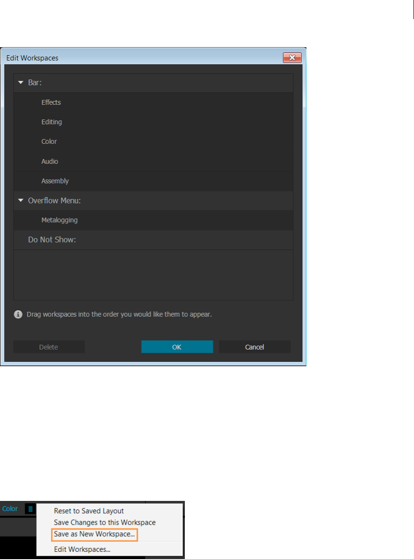Screen dimensions: 414x559
Task: Collapse the Bar section triangle
Action: coord(20,82)
